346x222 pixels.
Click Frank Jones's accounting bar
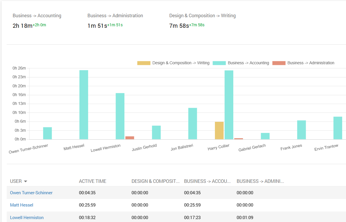pos(301,130)
